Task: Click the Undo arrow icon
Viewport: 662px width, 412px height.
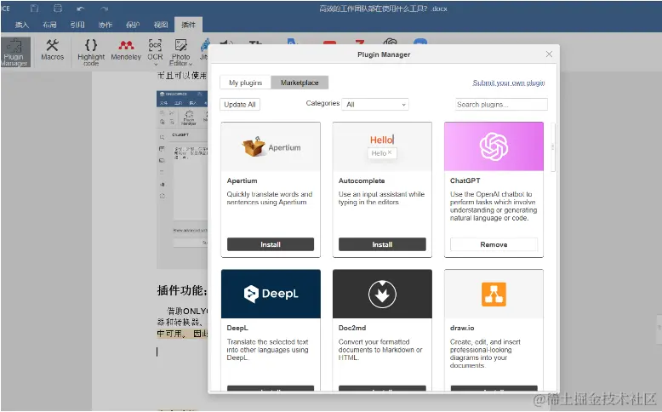Action: point(81,9)
